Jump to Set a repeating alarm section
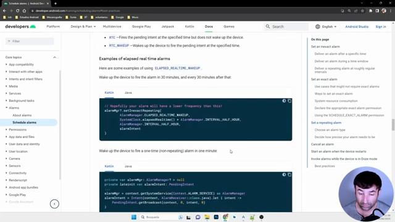The image size is (395, 222). point(326,123)
